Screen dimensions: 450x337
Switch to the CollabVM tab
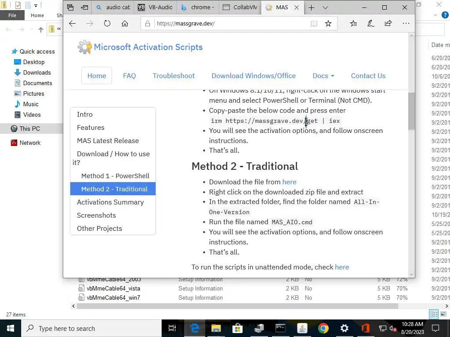[240, 7]
